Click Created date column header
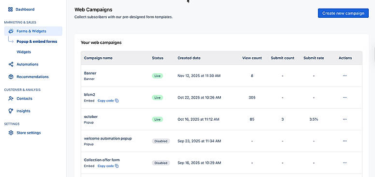Viewport: 375px width, 177px height. click(189, 58)
